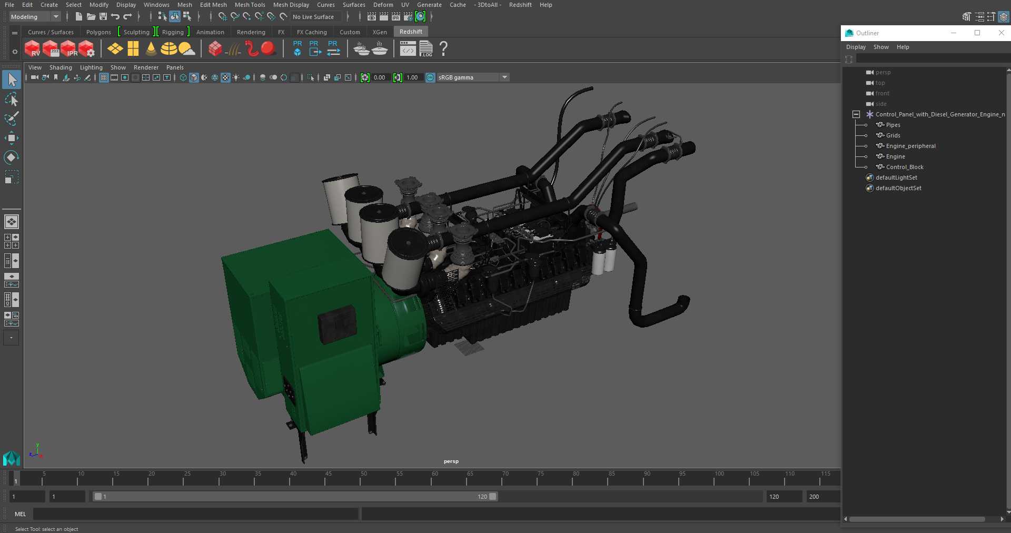Create Redshift sun and sky light
Image resolution: width=1011 pixels, height=533 pixels.
click(x=186, y=49)
